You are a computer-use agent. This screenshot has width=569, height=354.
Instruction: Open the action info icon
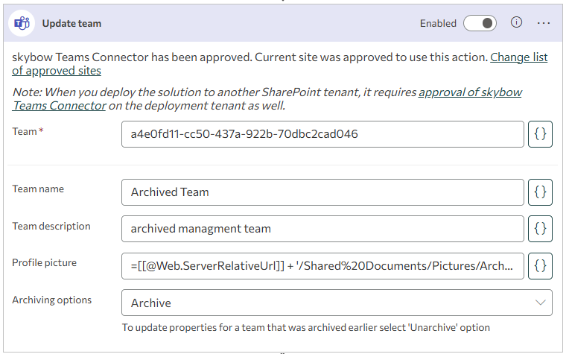[x=516, y=22]
